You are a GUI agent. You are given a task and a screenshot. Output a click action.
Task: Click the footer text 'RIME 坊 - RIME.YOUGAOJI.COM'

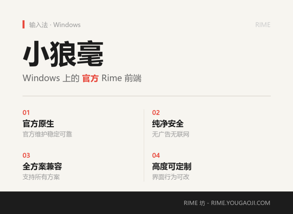pos(227,203)
